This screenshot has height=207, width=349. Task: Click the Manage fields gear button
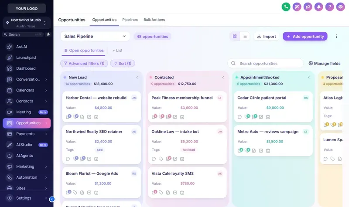tap(325, 63)
